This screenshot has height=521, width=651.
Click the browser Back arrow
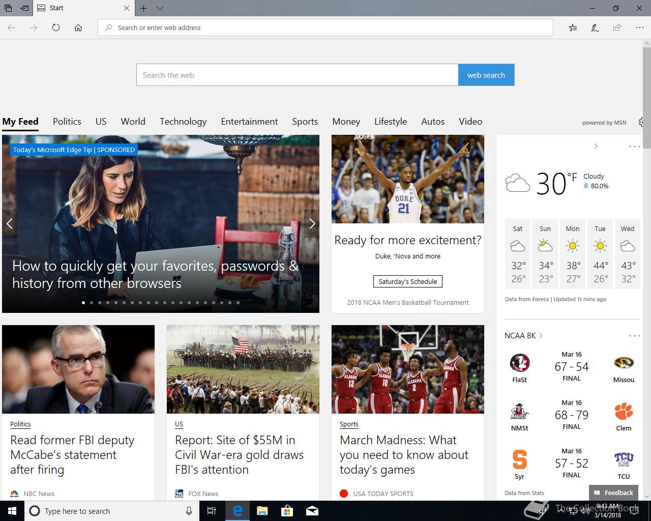pos(11,27)
